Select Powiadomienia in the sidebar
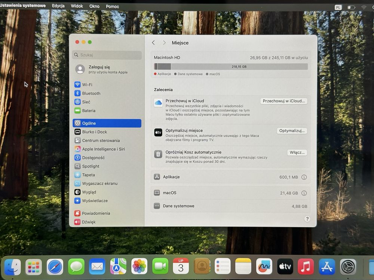The height and width of the screenshot is (280, 374). click(107, 213)
